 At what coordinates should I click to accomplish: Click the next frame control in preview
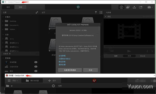[152, 51]
